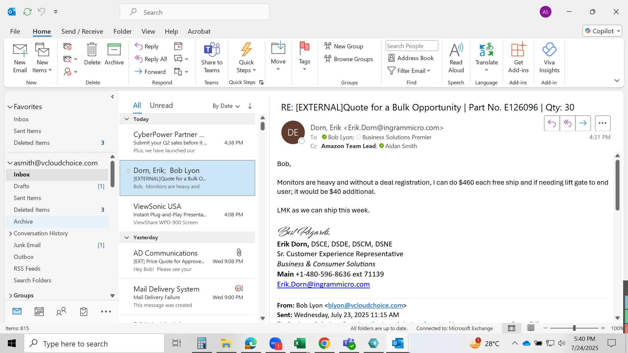The width and height of the screenshot is (628, 353).
Task: Open the Translate button
Action: [x=486, y=57]
